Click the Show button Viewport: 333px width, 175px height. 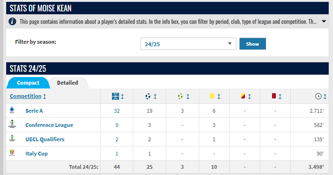coord(252,44)
